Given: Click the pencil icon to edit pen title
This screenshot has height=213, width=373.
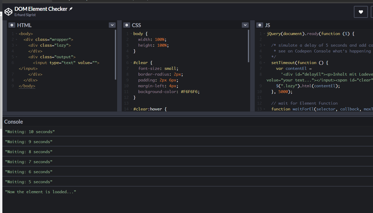Looking at the screenshot, I should 71,9.
